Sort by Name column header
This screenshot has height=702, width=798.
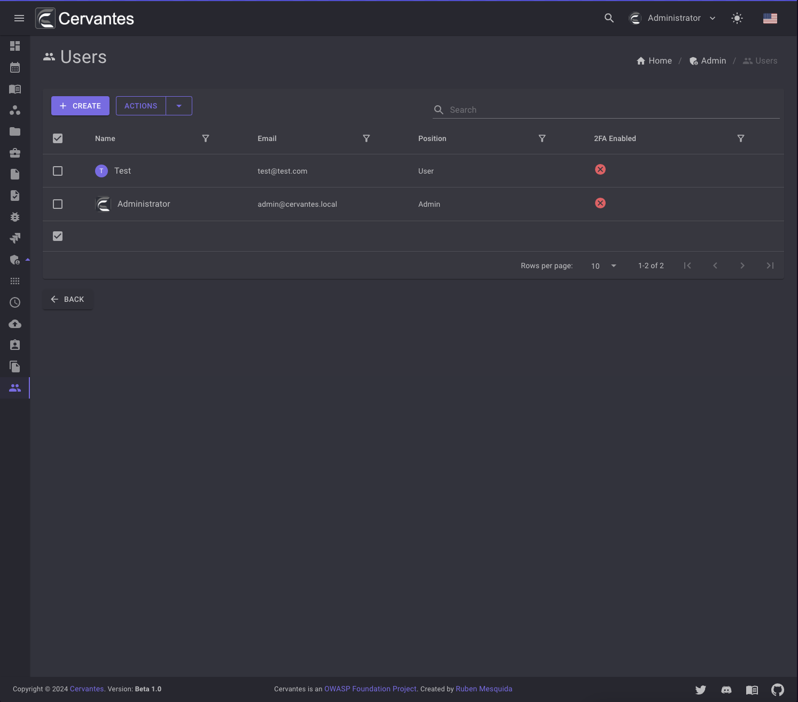(x=105, y=138)
